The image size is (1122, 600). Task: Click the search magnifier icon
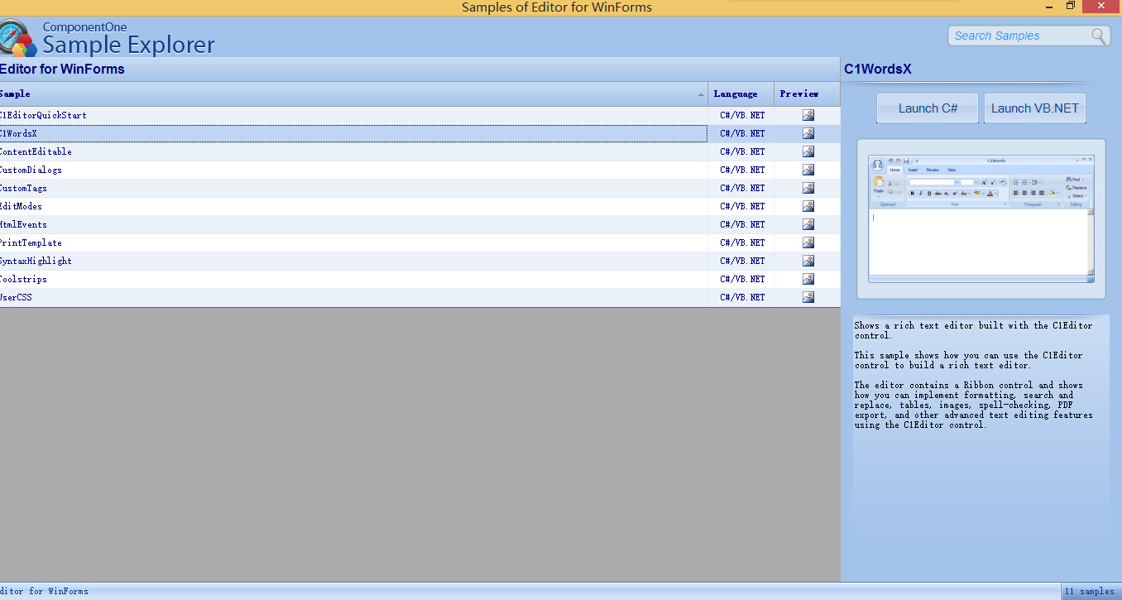click(x=1099, y=36)
